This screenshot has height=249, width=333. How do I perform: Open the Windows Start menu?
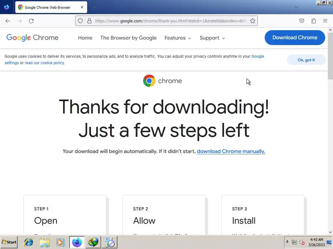(x=9, y=242)
